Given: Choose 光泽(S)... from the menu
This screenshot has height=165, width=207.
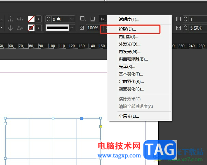Looking at the screenshot, I should coord(139,67).
